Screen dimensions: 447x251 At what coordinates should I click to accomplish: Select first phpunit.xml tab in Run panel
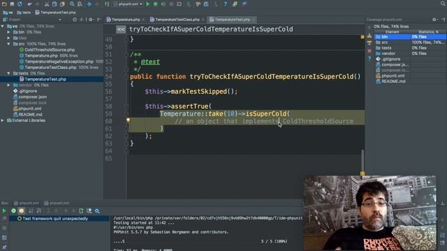click(27, 203)
